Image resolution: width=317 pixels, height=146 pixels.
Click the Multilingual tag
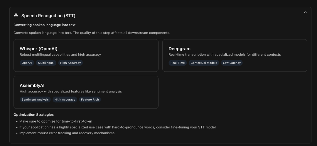pos(46,63)
